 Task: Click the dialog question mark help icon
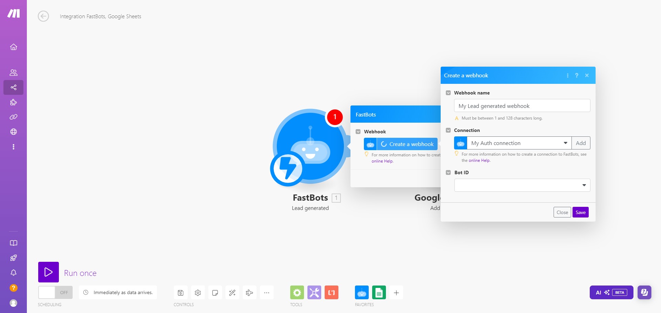(x=577, y=76)
